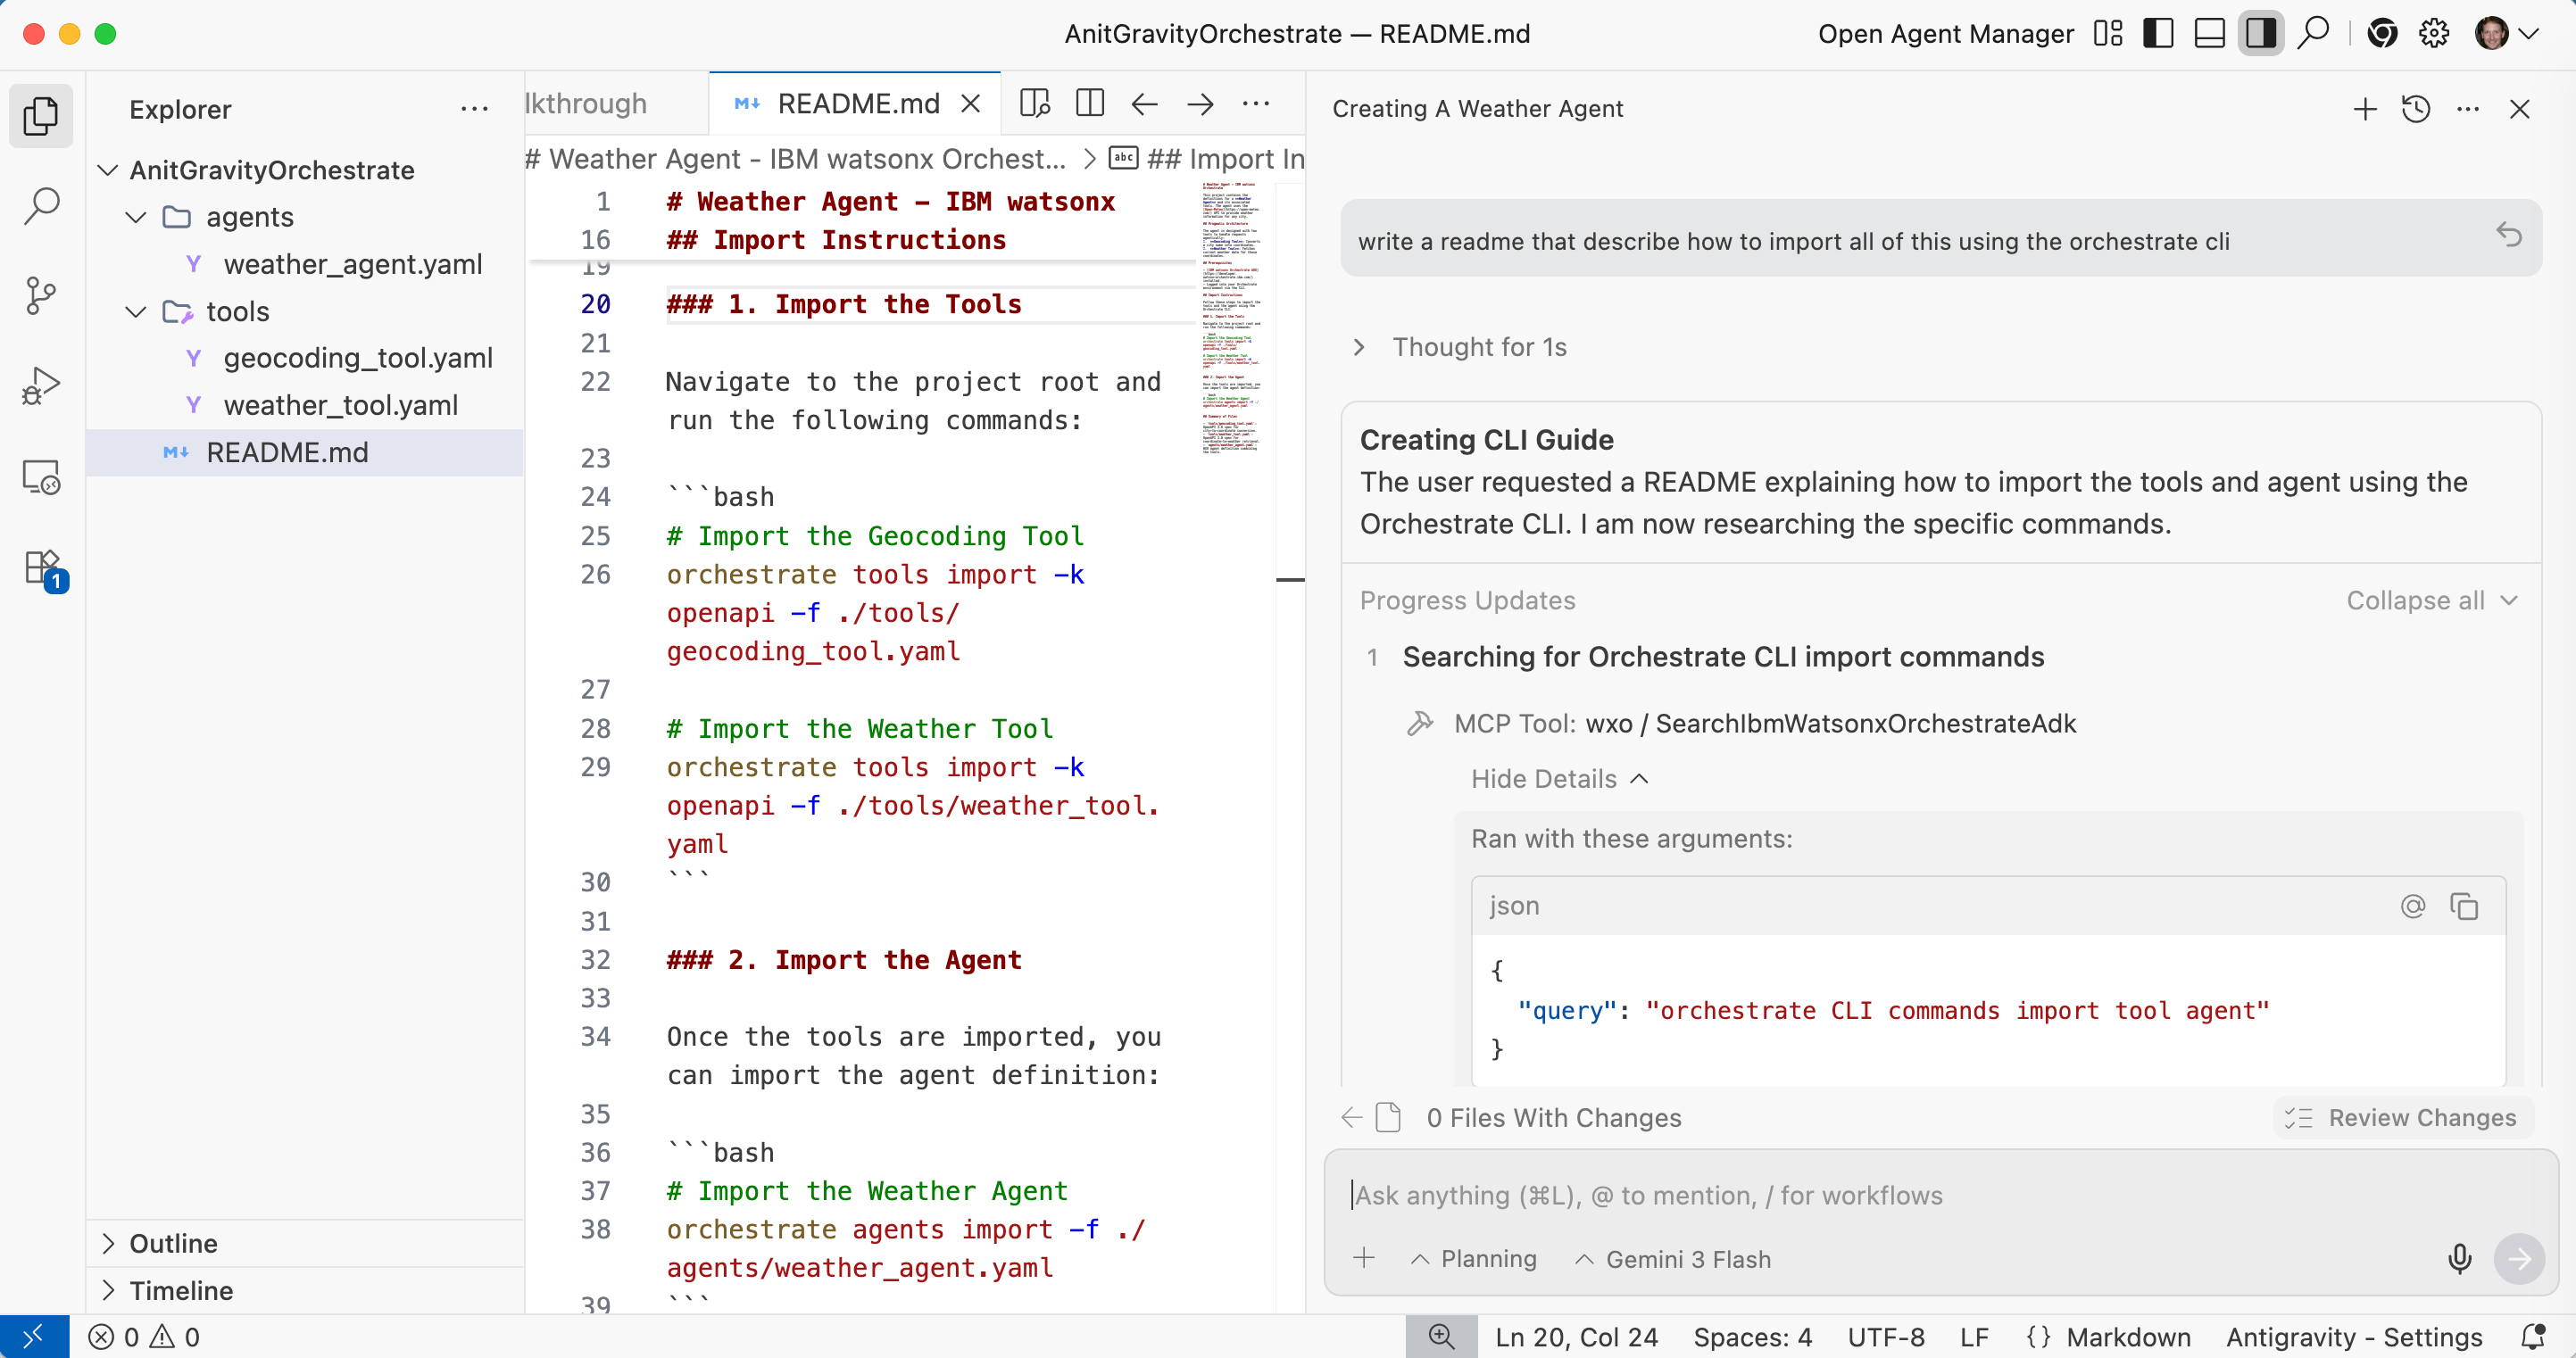Open the conversation history
Viewport: 2576px width, 1358px height.
2417,109
